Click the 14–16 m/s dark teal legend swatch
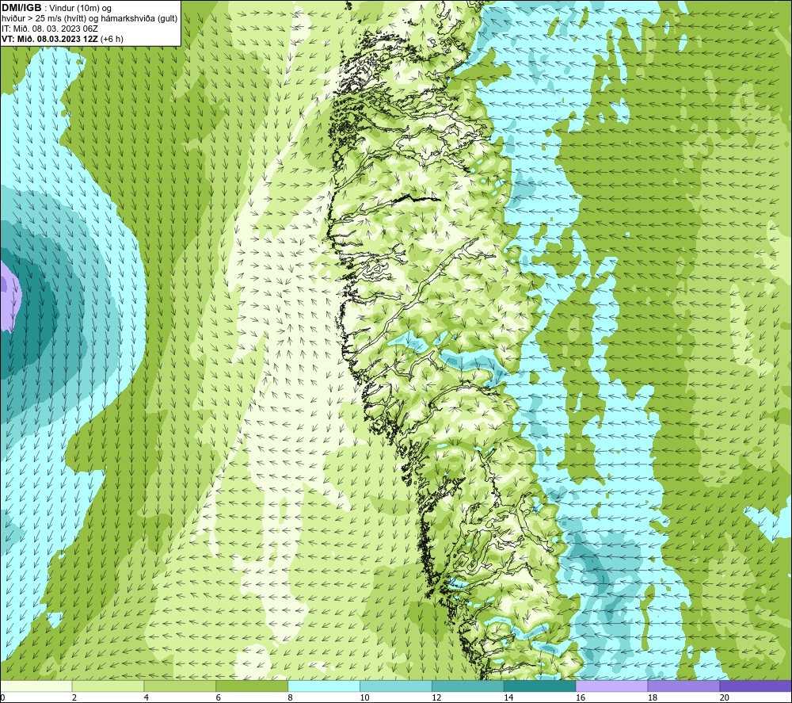 pyautogui.click(x=540, y=686)
